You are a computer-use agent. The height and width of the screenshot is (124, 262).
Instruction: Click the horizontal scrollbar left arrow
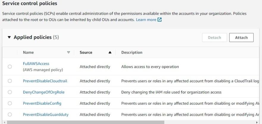pyautogui.click(x=4, y=123)
